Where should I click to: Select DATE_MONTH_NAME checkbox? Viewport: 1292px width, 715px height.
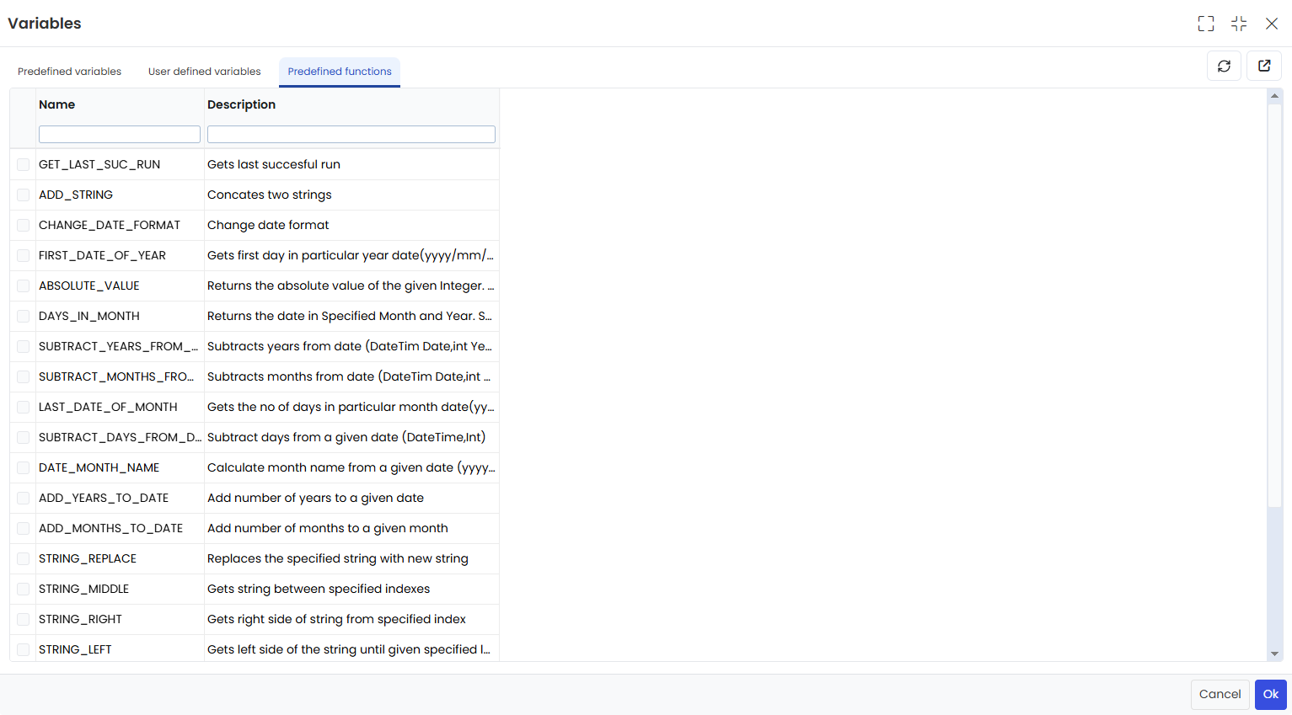pyautogui.click(x=23, y=468)
